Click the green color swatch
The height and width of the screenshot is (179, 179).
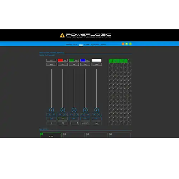tap(72, 60)
